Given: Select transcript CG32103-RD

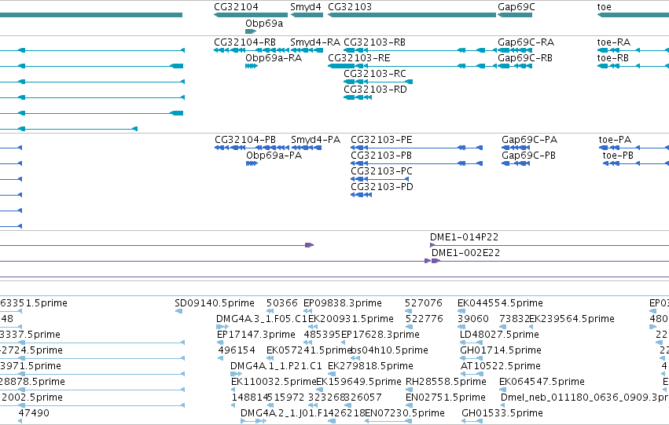Looking at the screenshot, I should tap(375, 90).
